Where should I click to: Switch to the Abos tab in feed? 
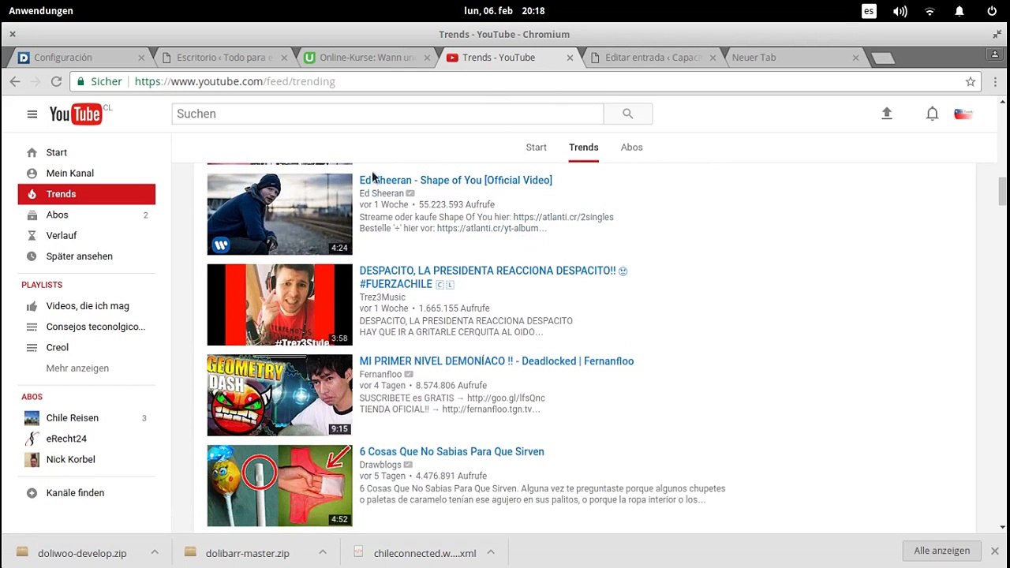(x=631, y=148)
